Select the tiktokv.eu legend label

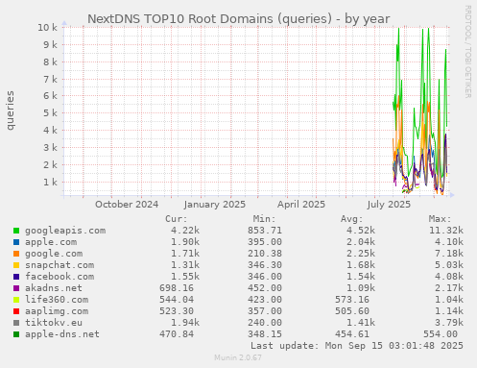click(54, 323)
